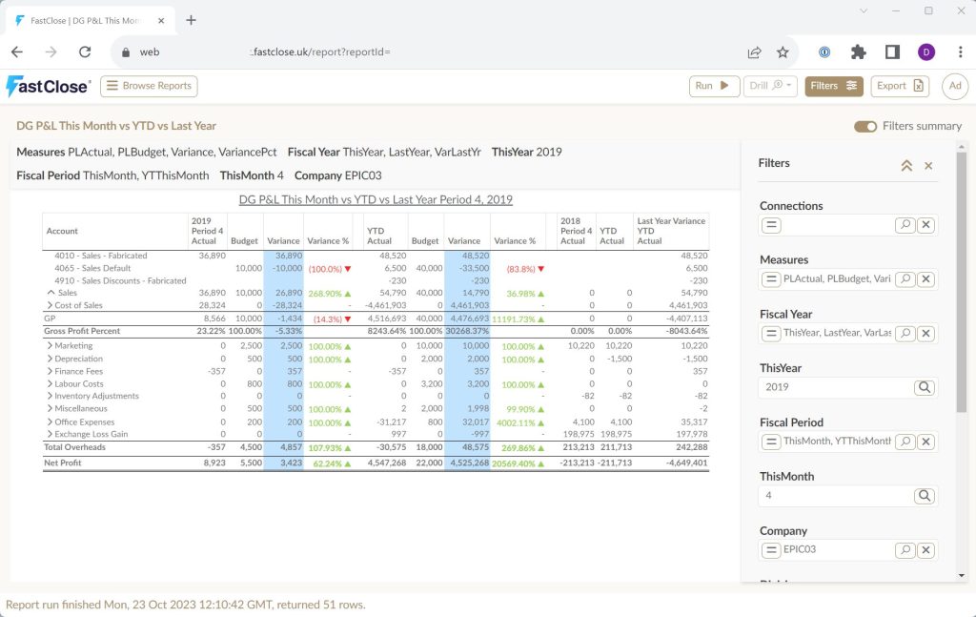Bookmark this page with the star icon
The image size is (976, 617).
(x=783, y=52)
